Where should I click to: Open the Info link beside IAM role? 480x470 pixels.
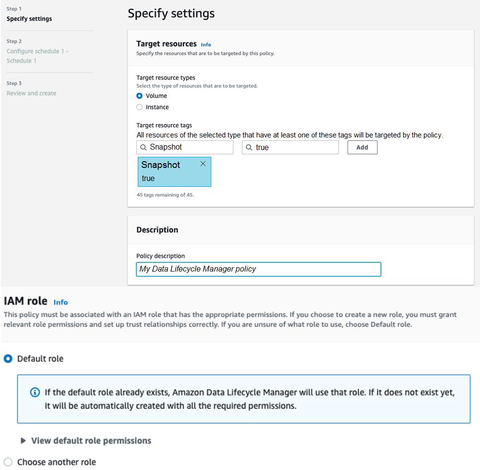60,302
